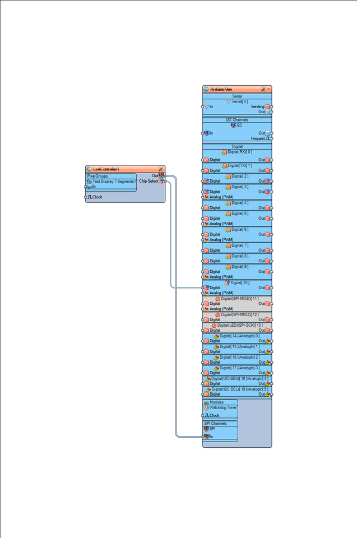Select the Watchdog Timer dog icon
This screenshot has height=538, width=357.
(206, 407)
